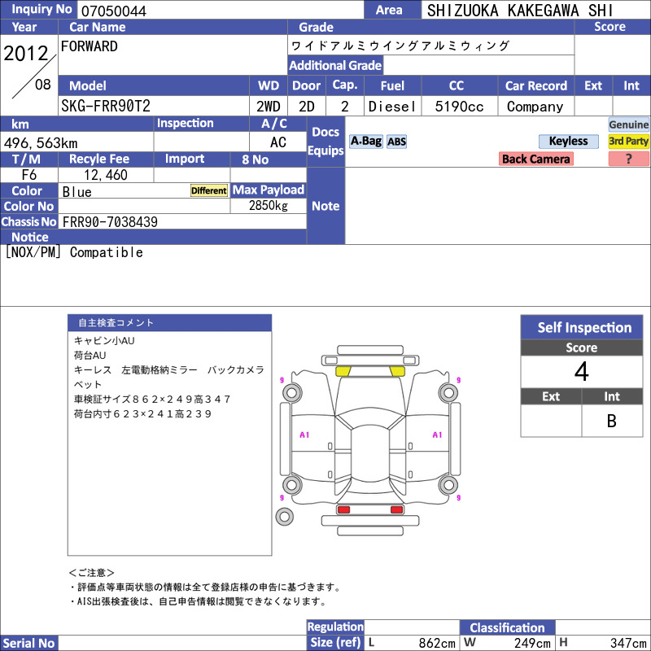
Task: Click the Docs Equips header cell
Action: (325, 141)
